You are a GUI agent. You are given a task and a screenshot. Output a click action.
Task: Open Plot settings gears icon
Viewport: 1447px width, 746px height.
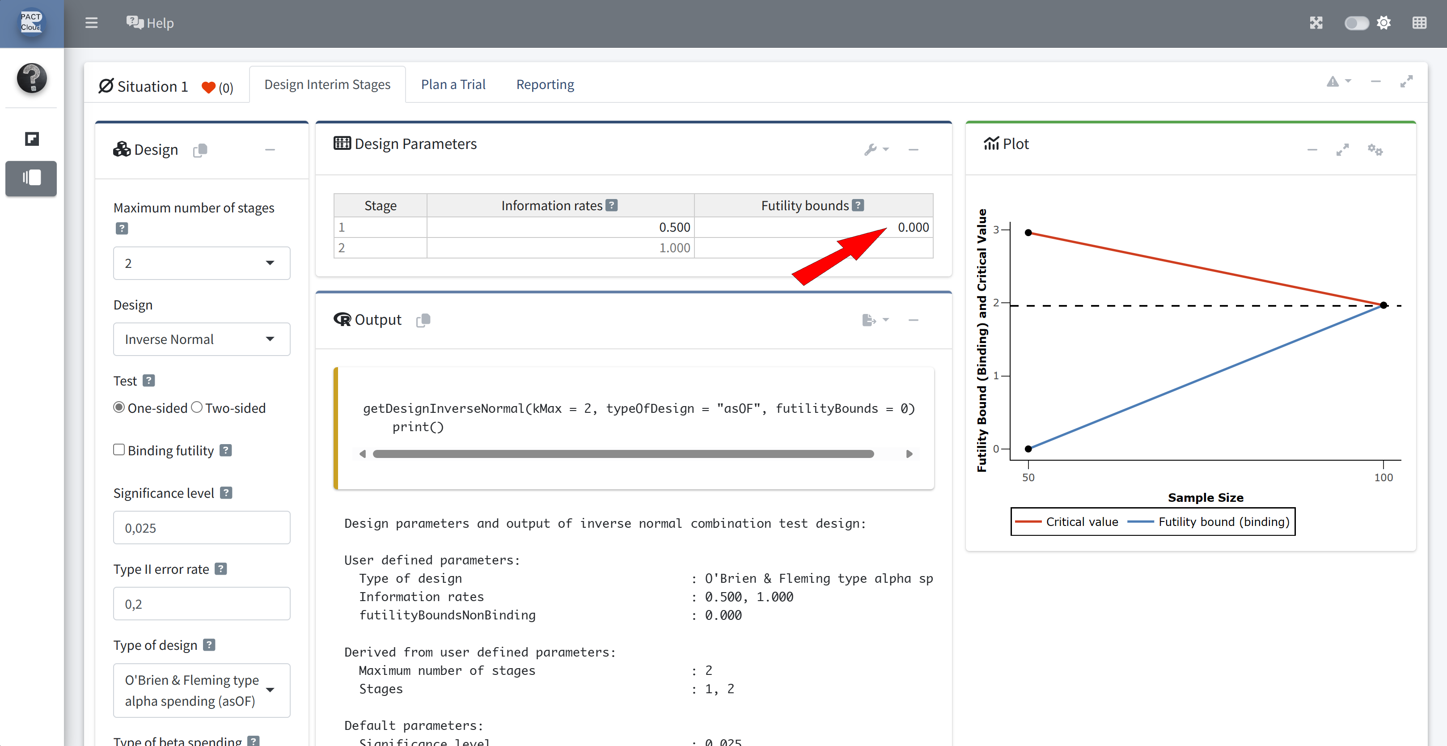[1375, 149]
